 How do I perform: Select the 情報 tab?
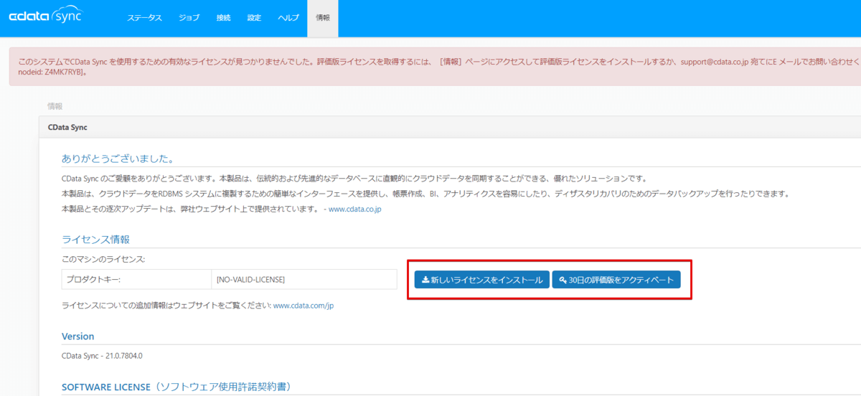(322, 18)
